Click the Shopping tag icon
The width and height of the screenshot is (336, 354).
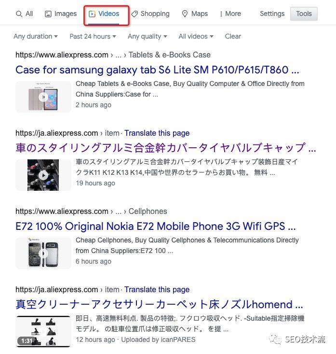coord(134,14)
